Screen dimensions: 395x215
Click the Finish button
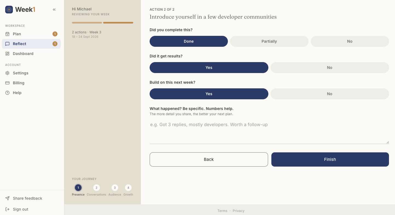point(330,159)
